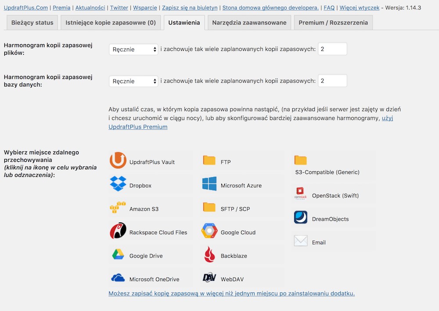Viewport: 439px width, 311px height.
Task: Open the Wsparcie support link
Action: (x=145, y=8)
